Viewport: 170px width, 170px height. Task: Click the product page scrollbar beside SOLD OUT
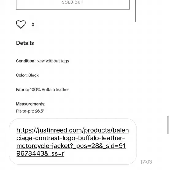click(136, 11)
